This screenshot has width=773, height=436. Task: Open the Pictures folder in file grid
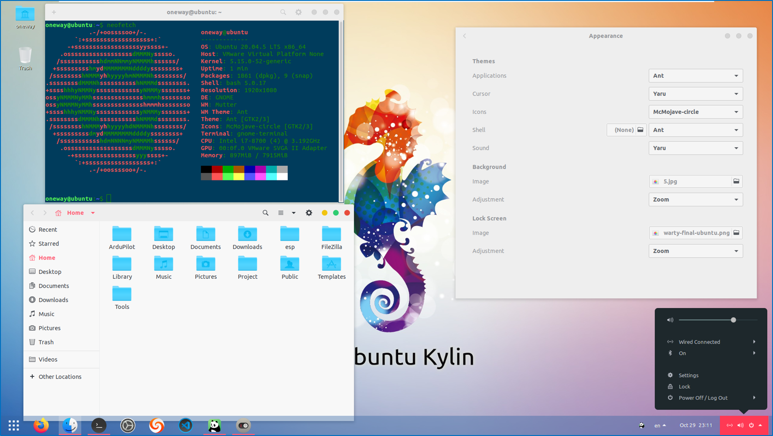pyautogui.click(x=205, y=268)
